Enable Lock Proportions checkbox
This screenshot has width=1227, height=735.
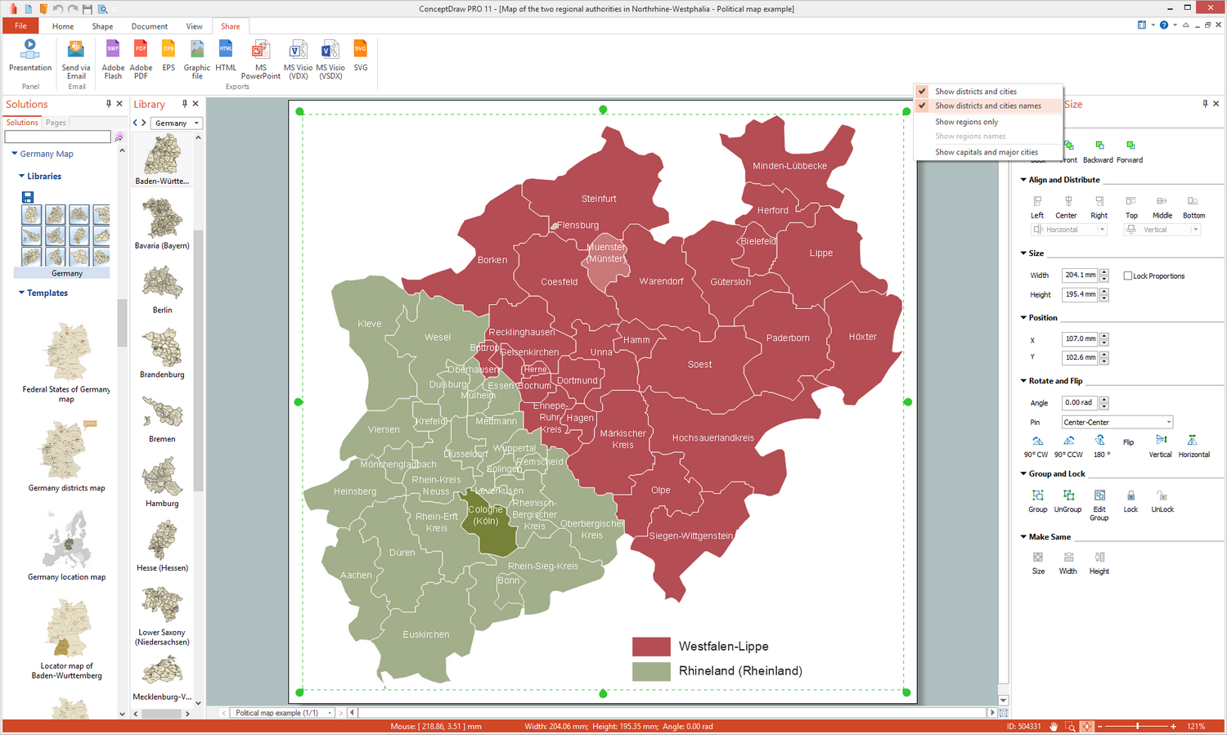[x=1127, y=276]
